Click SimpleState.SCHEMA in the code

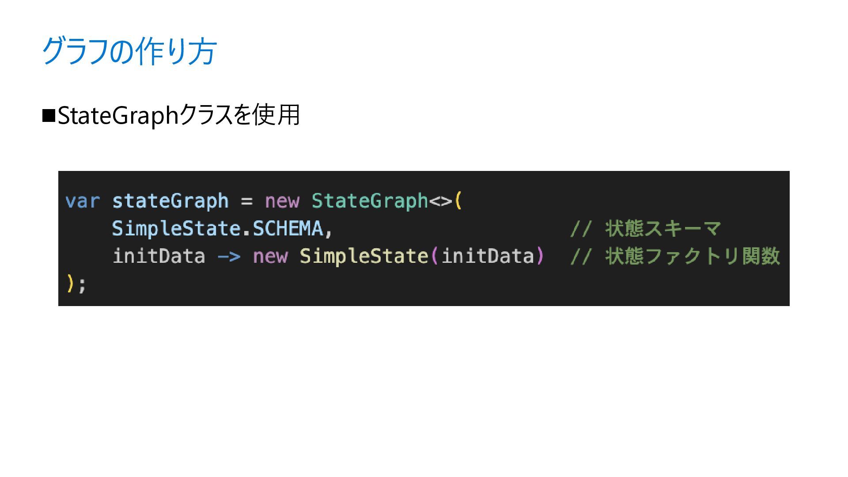[x=217, y=229]
